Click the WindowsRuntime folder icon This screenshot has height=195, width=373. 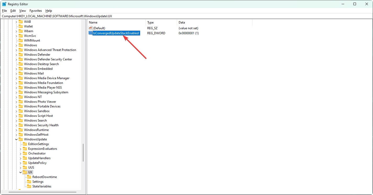[x=21, y=130]
